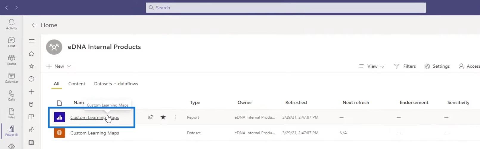Click the orange dataset icon for Custom Learning Maps
The width and height of the screenshot is (480, 149).
tap(60, 133)
